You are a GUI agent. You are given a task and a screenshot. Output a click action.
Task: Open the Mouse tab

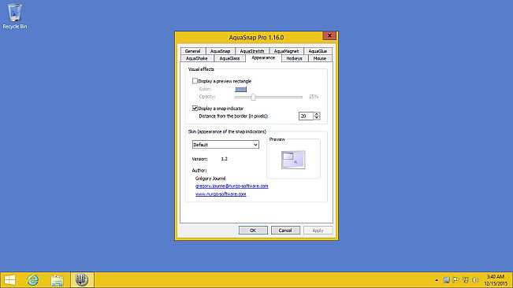pos(320,58)
